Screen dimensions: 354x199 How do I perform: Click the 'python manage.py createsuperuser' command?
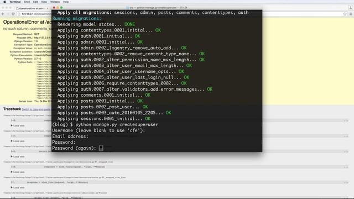pos(117,124)
